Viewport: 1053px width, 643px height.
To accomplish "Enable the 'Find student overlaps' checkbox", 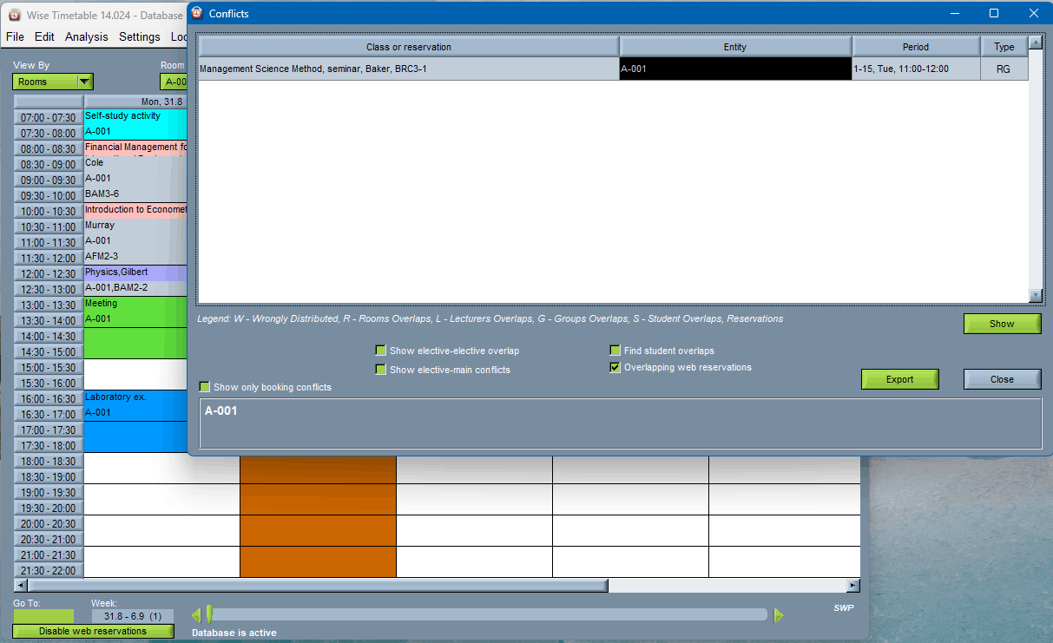I will coord(615,350).
